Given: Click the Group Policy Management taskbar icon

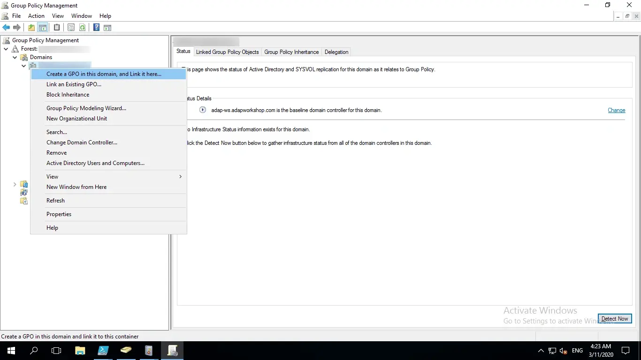Looking at the screenshot, I should [x=172, y=351].
